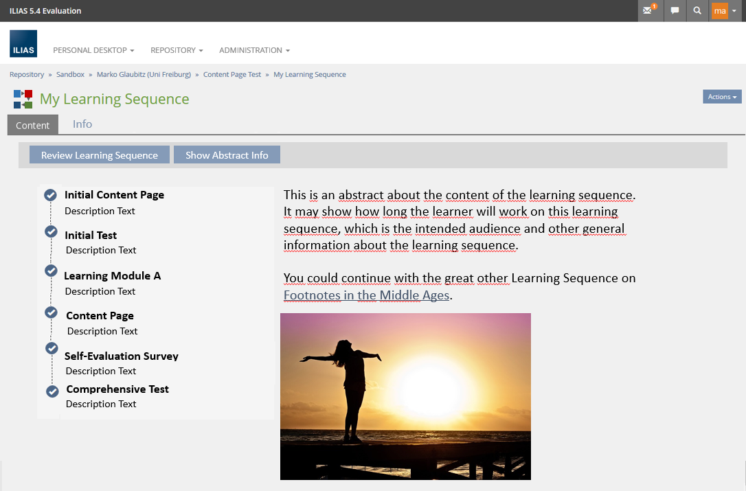Click the checkmark beside Initial Test
Viewport: 746px width, 491px height.
pos(51,231)
